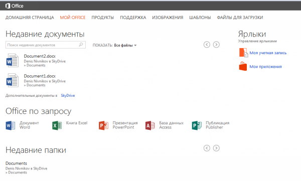
Task: Follow the SkyDrive link
Action: 68,95
